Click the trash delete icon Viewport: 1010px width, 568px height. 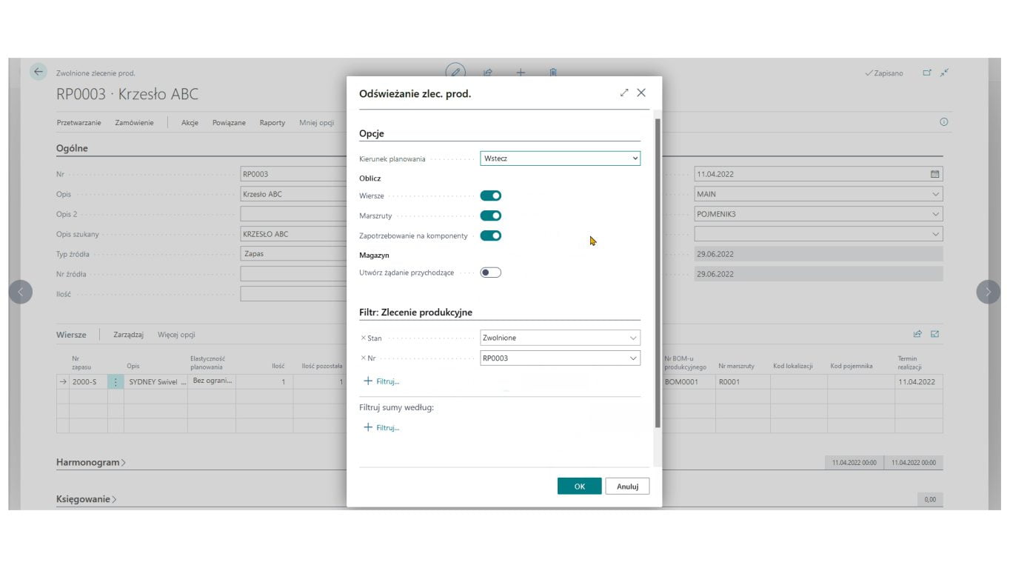click(553, 73)
